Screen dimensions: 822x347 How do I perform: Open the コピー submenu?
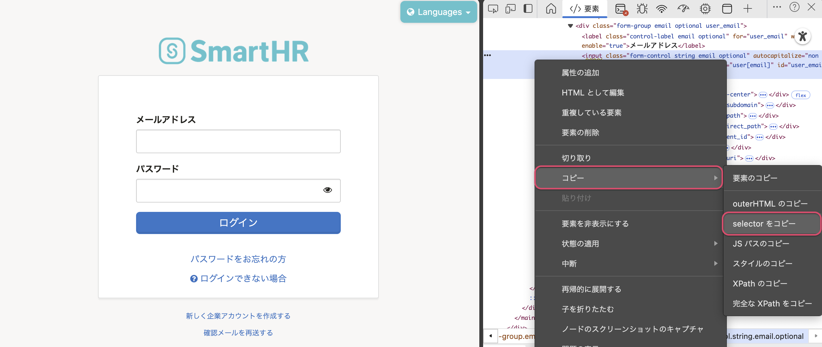point(628,178)
